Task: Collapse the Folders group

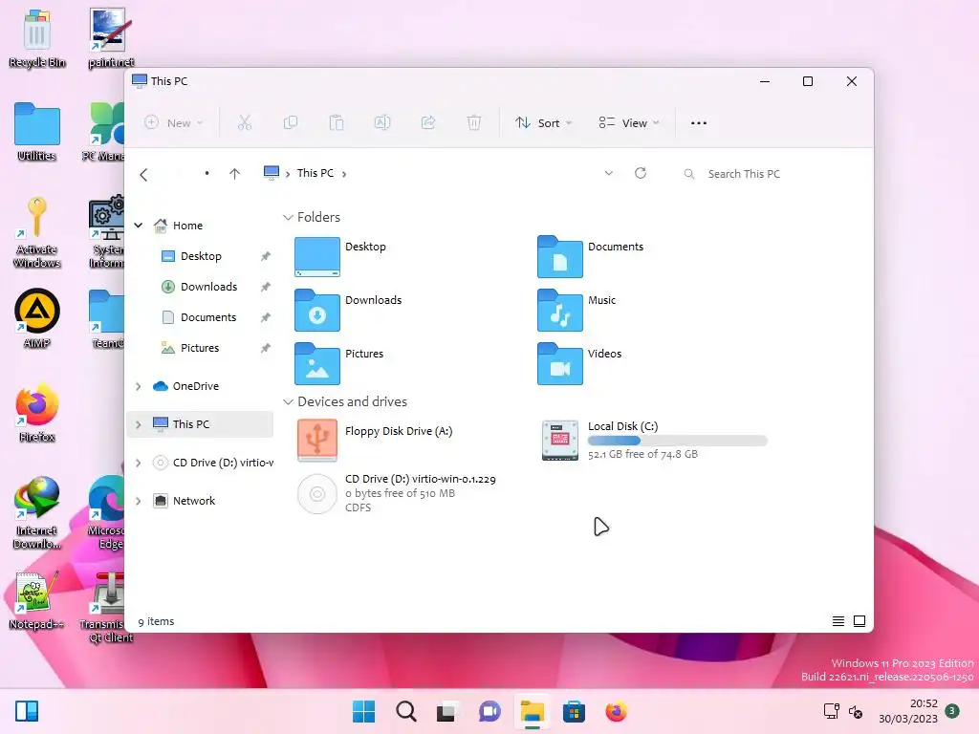Action: (x=288, y=217)
